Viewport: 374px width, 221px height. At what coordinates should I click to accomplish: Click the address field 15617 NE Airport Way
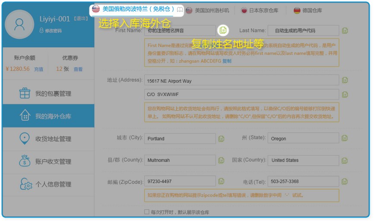click(241, 80)
